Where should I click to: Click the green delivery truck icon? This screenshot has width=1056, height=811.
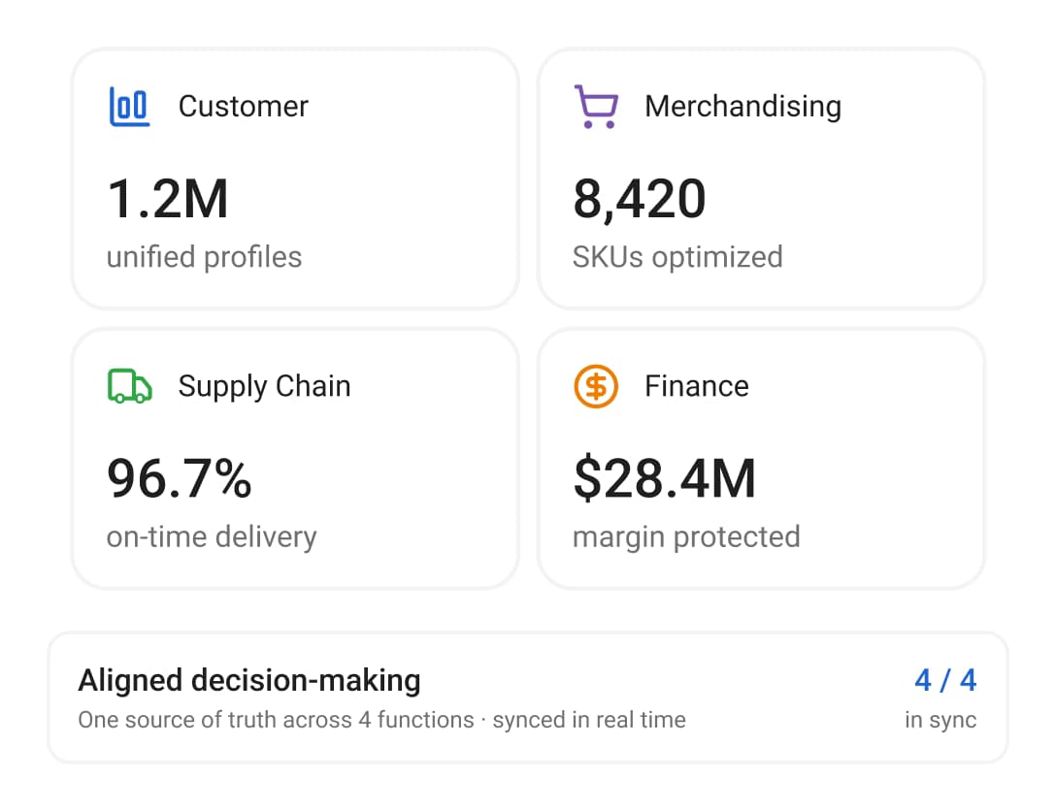pos(129,386)
